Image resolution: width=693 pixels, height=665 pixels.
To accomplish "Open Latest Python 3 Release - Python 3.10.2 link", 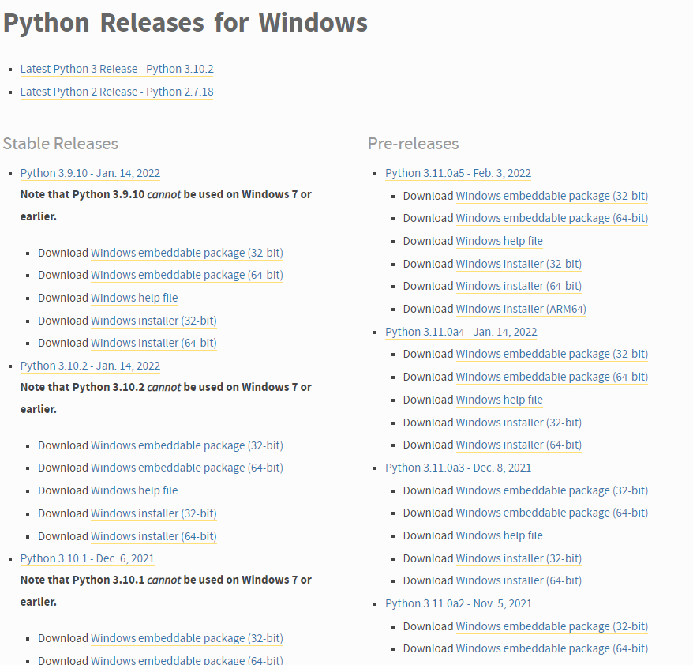I will tap(117, 69).
